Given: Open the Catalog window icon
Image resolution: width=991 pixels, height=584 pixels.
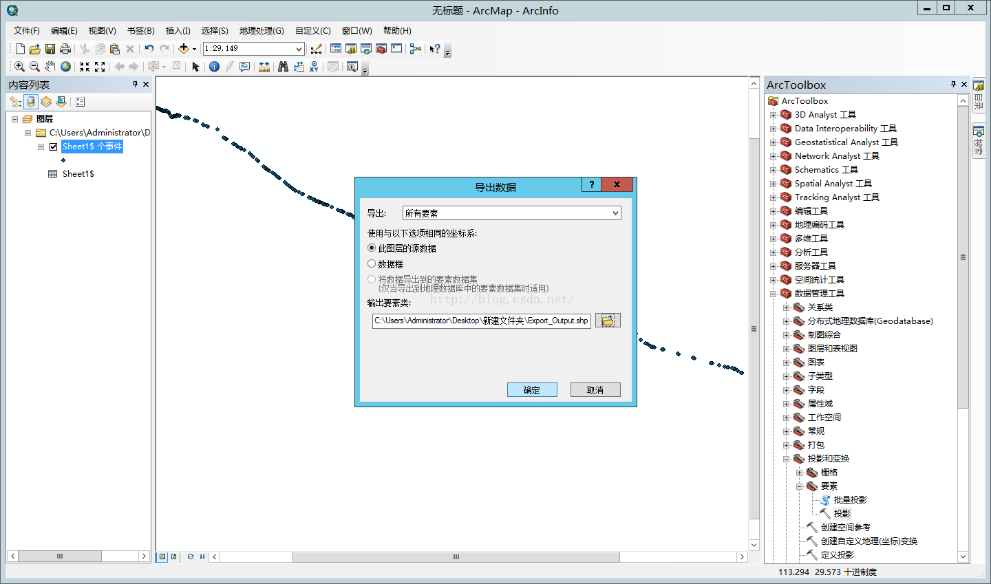Looking at the screenshot, I should 351,49.
